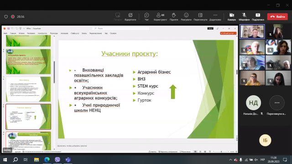292x164 pixels.
Task: Show the meeting participants list
Action: (x=160, y=16)
